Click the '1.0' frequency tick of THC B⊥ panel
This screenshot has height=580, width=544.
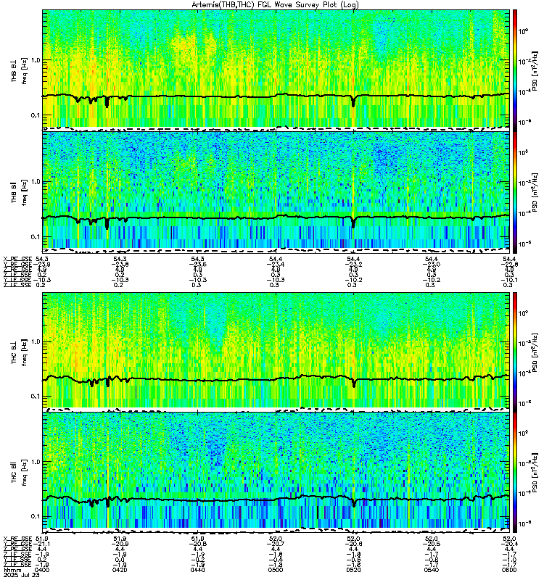(x=35, y=341)
